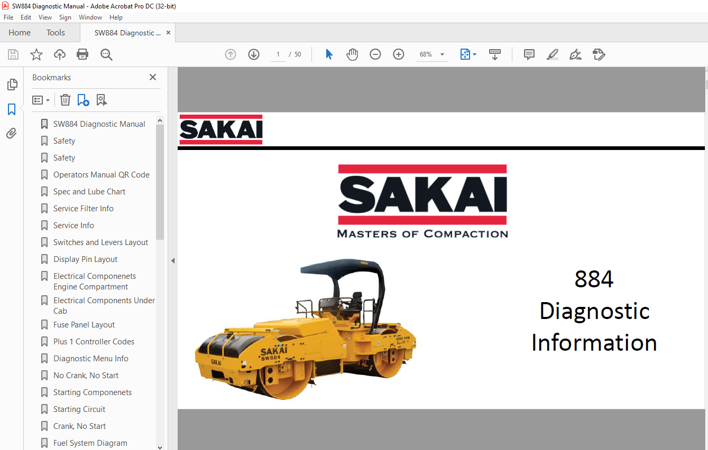This screenshot has width=708, height=450.
Task: Open Service Info bookmark
Action: [73, 226]
